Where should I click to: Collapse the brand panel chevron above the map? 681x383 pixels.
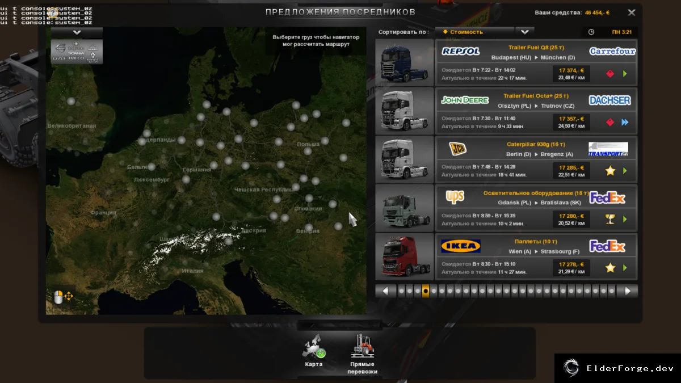click(x=77, y=33)
